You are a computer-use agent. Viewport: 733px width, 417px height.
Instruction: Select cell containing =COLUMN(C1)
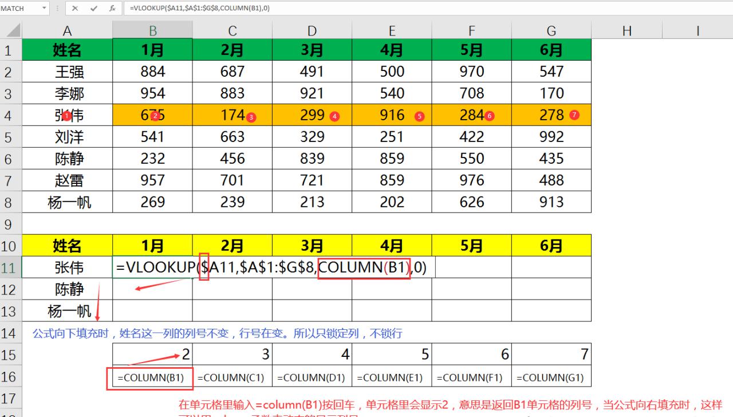(x=232, y=377)
